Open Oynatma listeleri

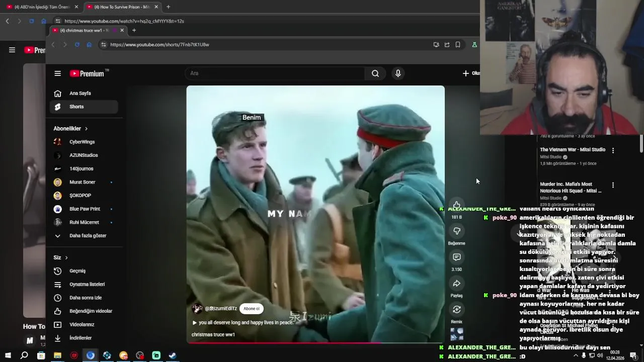coord(84,285)
